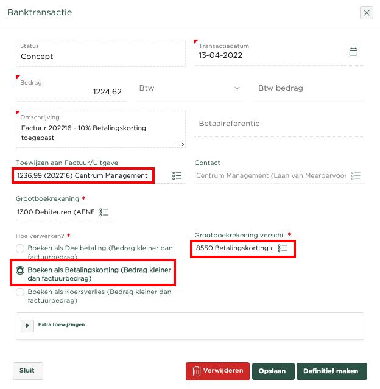The image size is (380, 389).
Task: Open the calendar picker for Transactiedatum
Action: tap(353, 52)
